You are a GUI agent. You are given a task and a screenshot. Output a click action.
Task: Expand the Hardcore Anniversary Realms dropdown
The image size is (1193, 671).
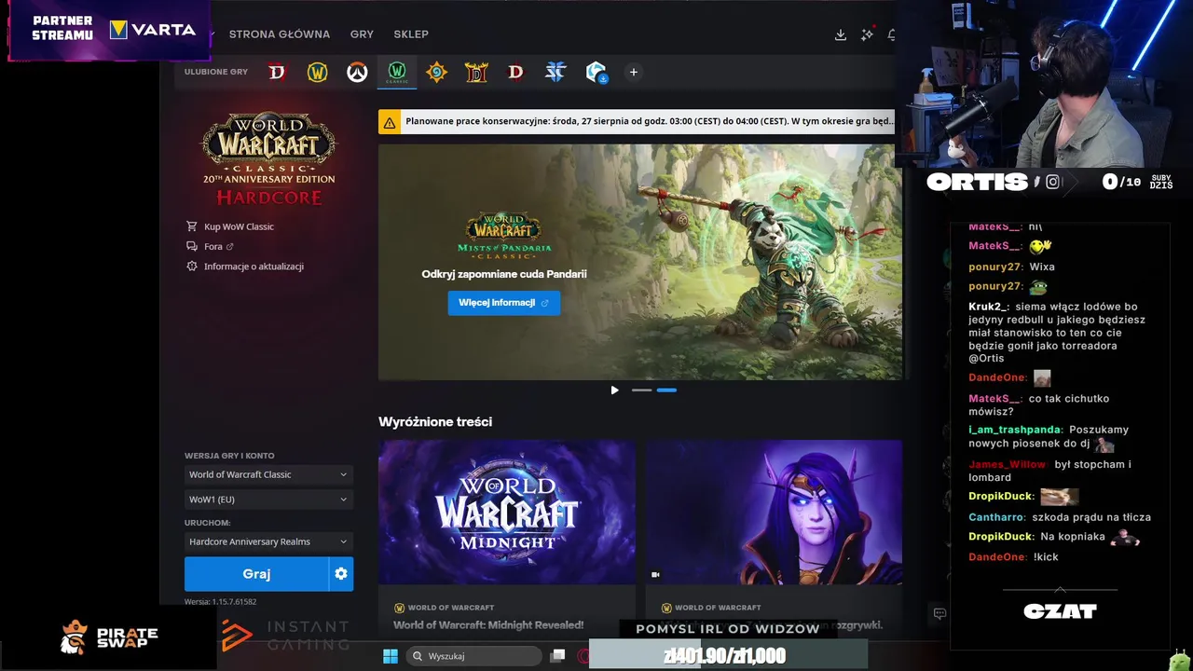[x=268, y=541]
